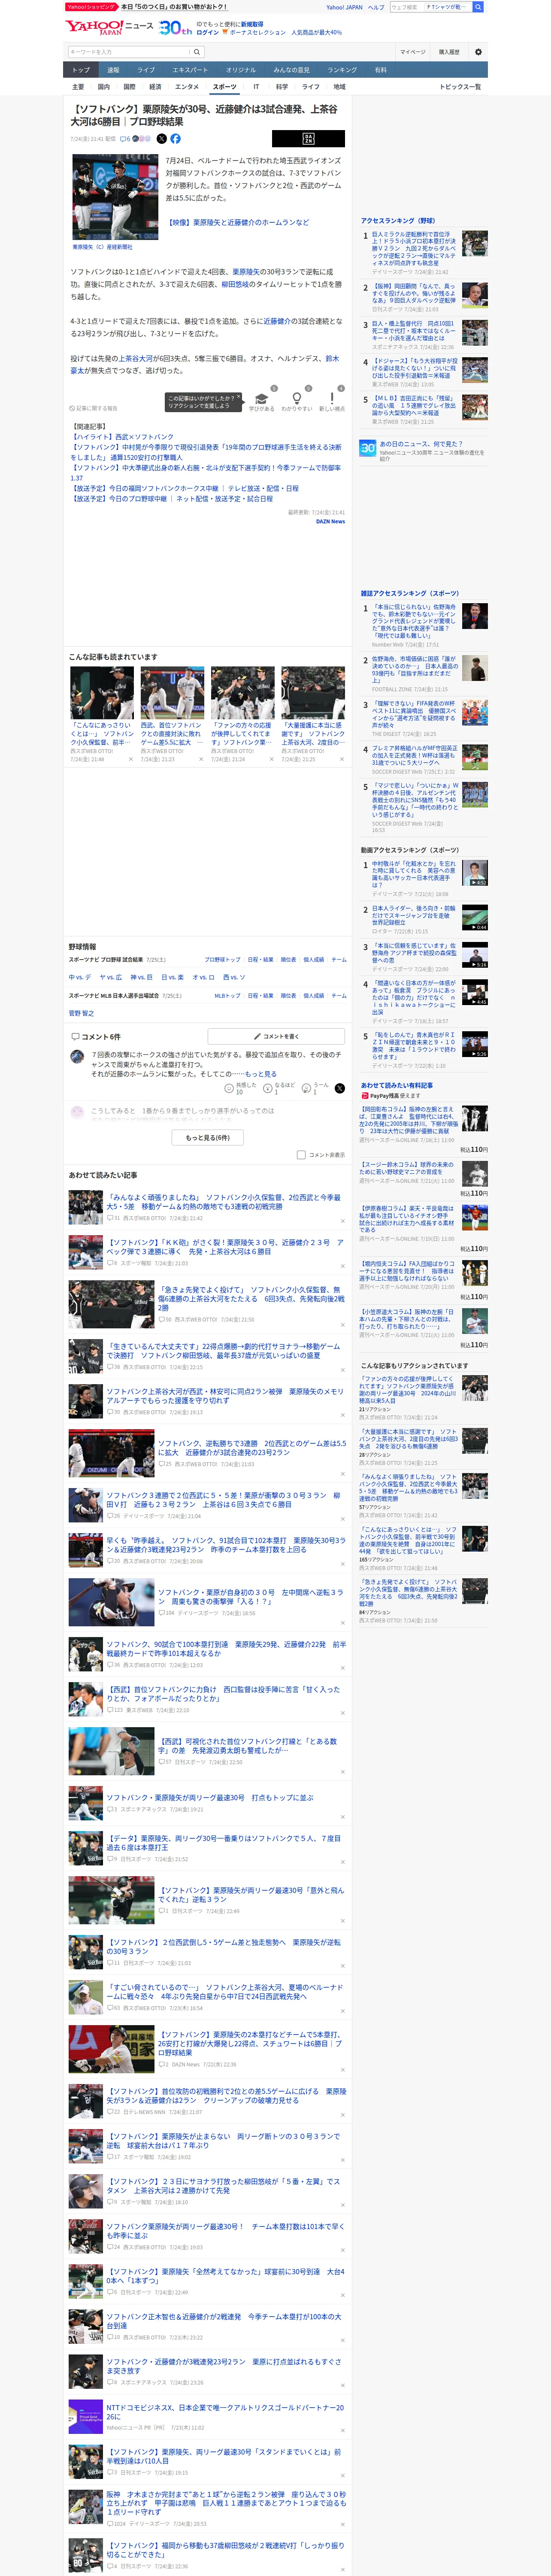Open the 【ハイライト】西武×ソフトバンク related link
This screenshot has height=2576, width=551.
coord(122,437)
